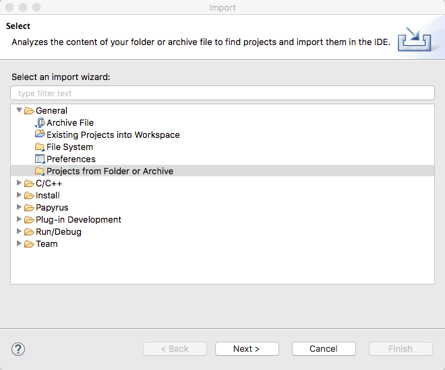Screen dimensions: 445x370
Task: Expand the Team category
Action: (19, 244)
